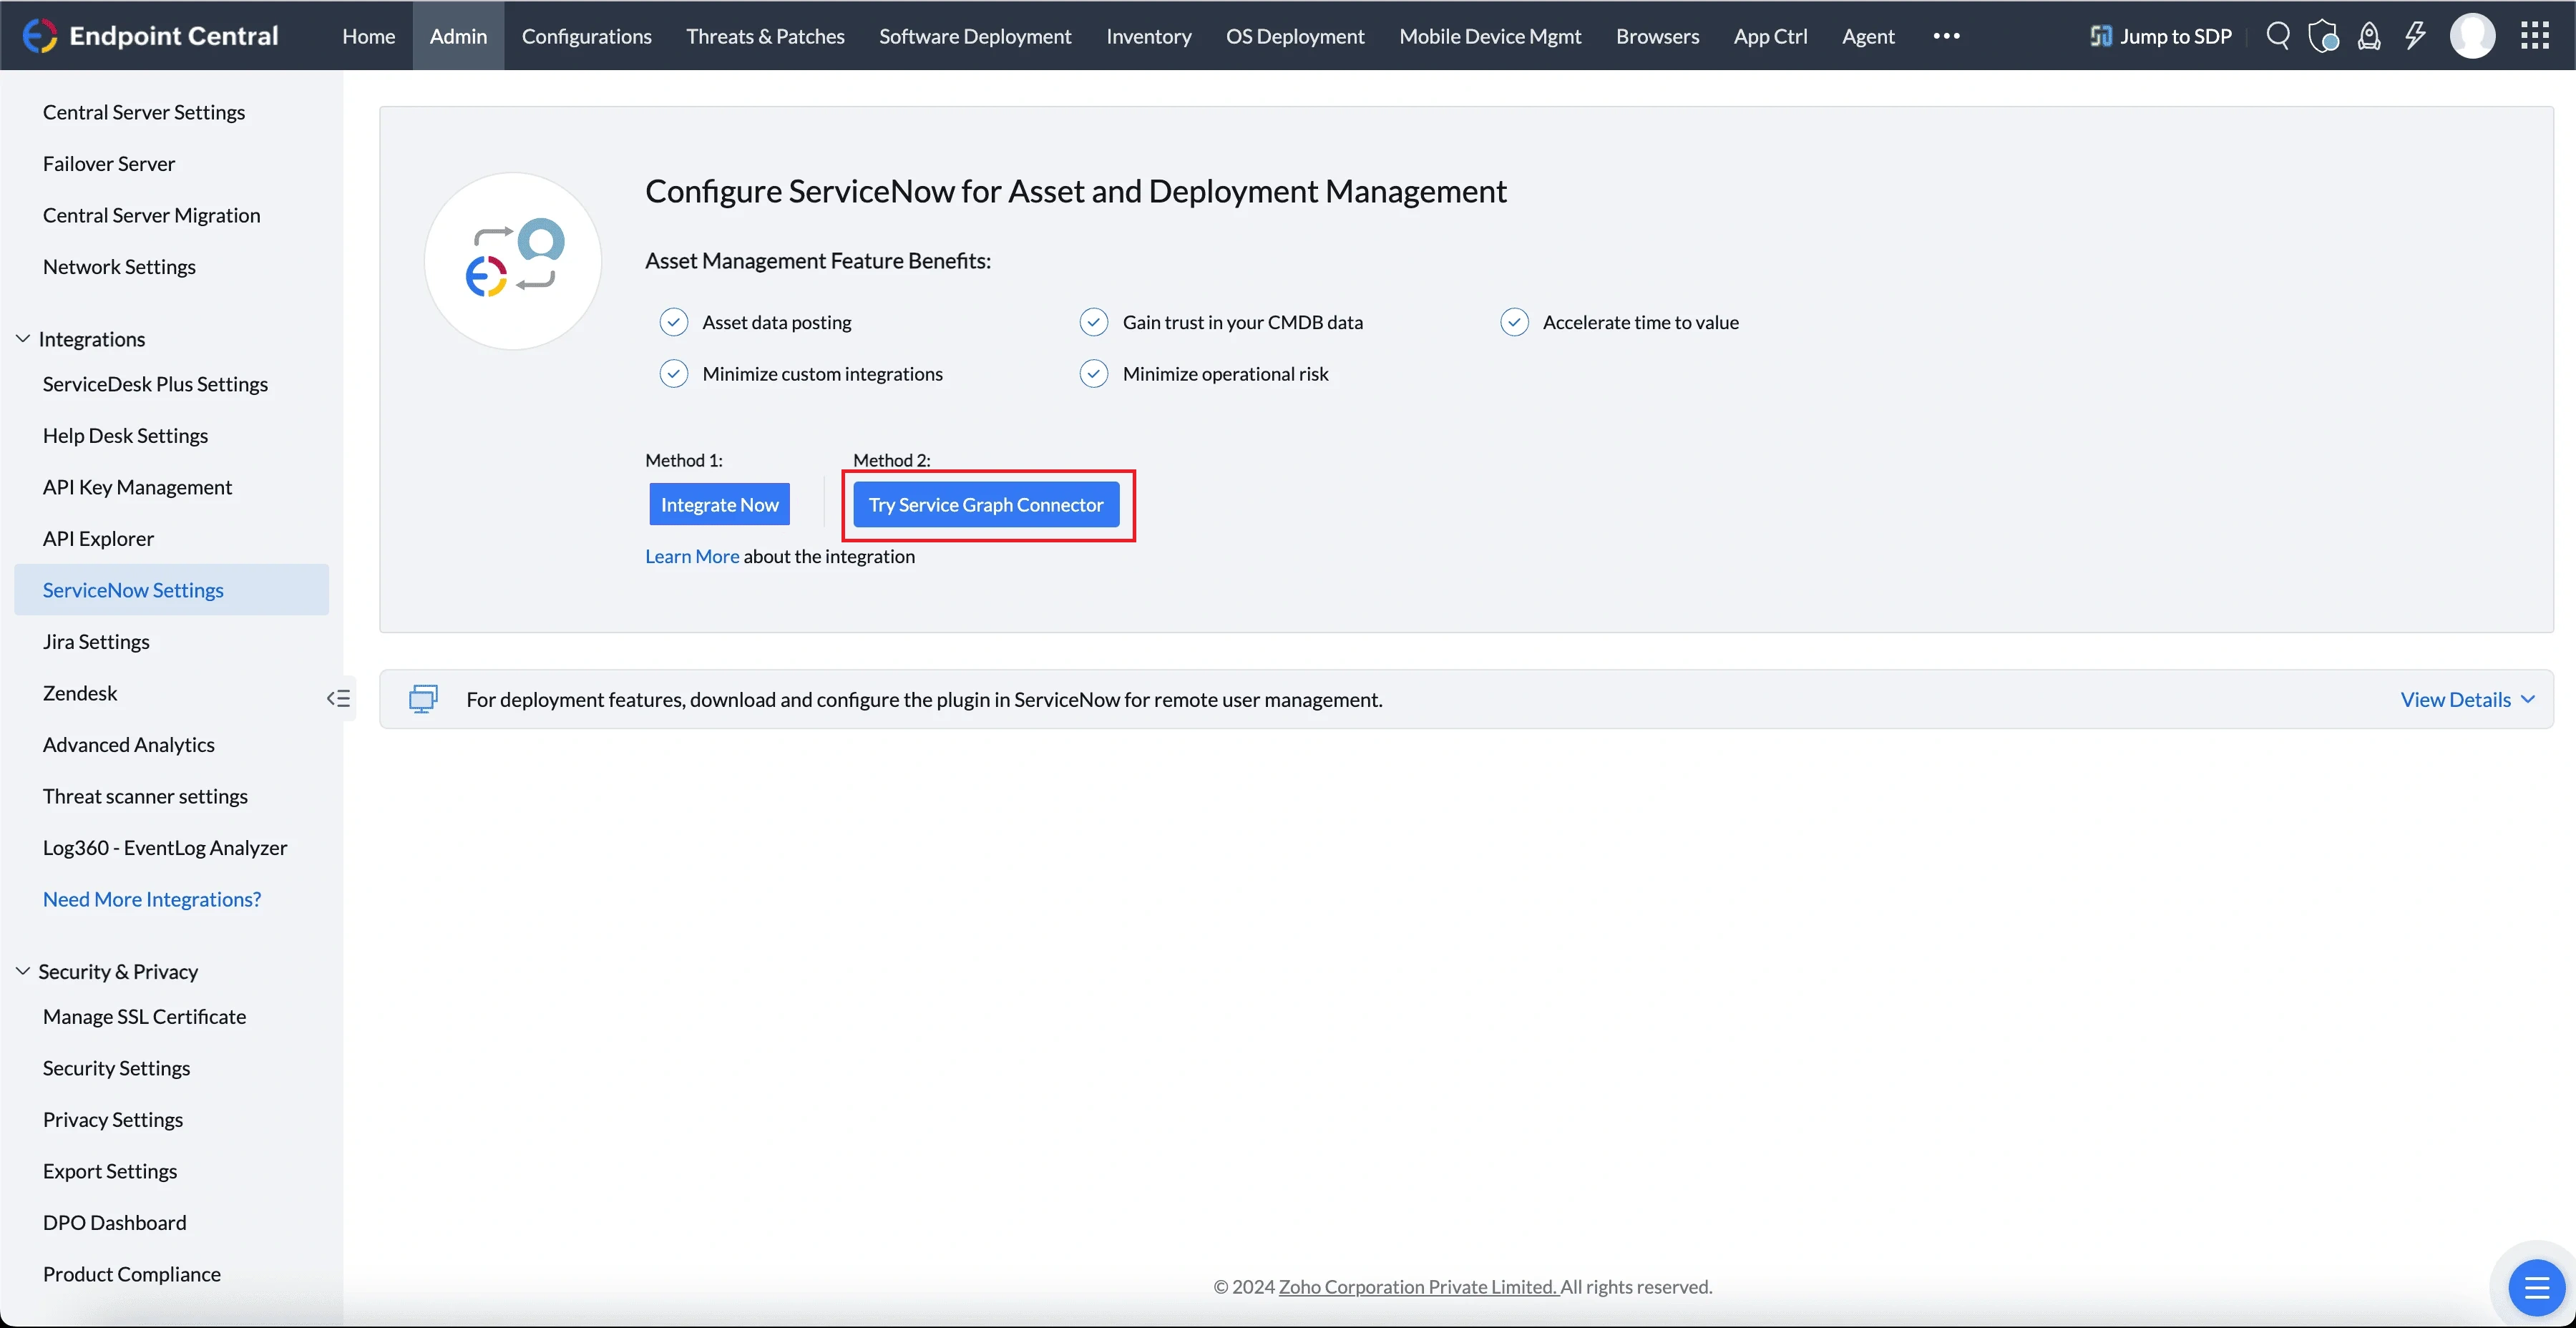The image size is (2576, 1328).
Task: Click the ServiceNow integration logo image
Action: point(513,261)
